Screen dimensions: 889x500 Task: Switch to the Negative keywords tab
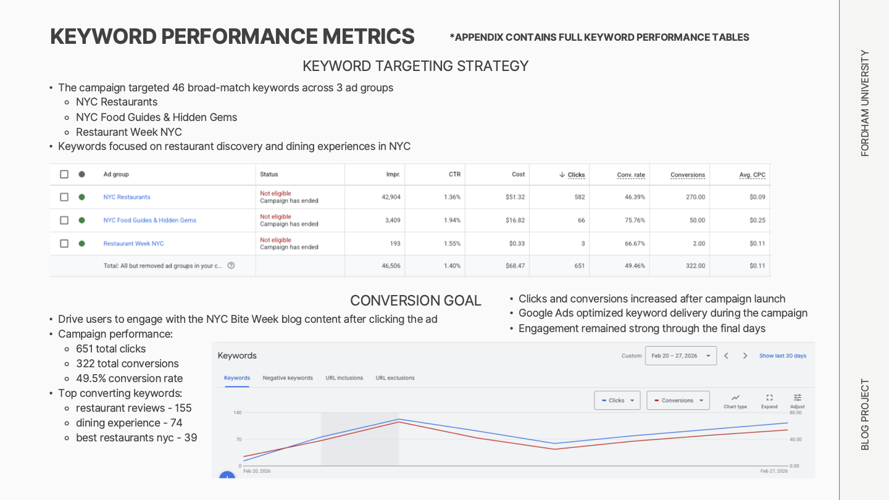288,378
